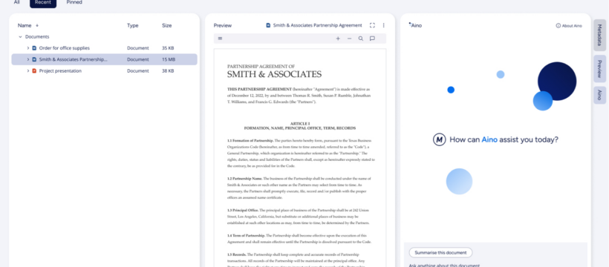Viewport: 609px width, 267px height.
Task: Switch to the Pinned tab
Action: pyautogui.click(x=74, y=2)
